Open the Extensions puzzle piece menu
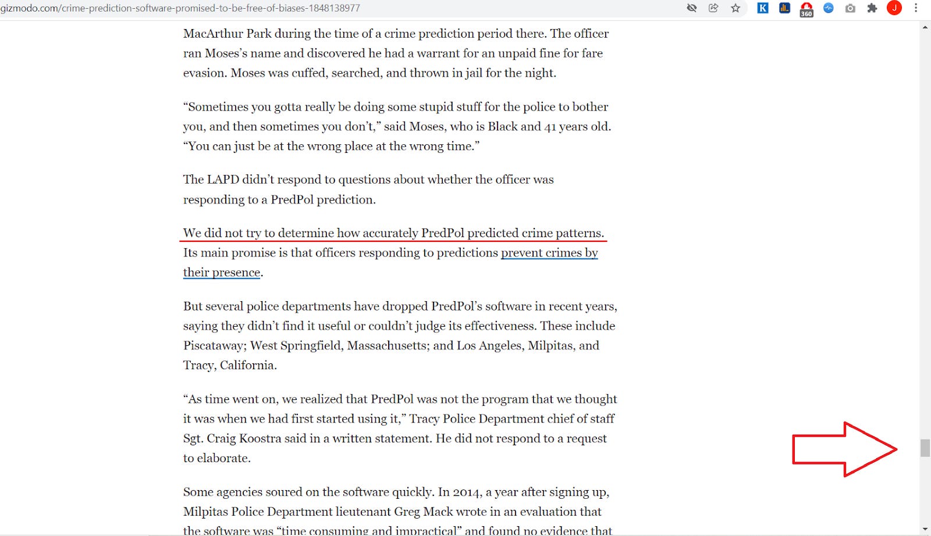The image size is (931, 536). [x=872, y=8]
